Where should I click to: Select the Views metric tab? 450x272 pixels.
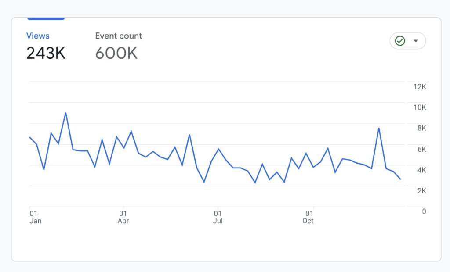(38, 36)
